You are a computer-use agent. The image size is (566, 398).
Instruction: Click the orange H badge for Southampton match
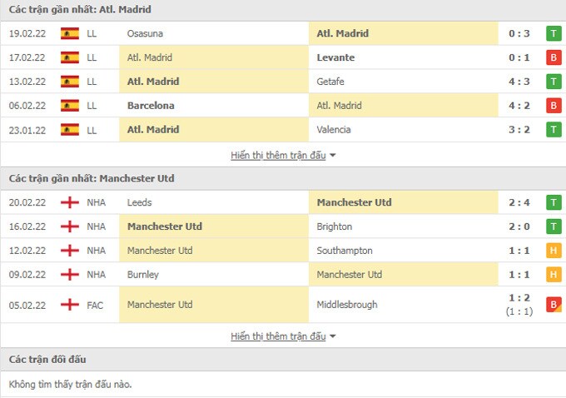tap(554, 251)
